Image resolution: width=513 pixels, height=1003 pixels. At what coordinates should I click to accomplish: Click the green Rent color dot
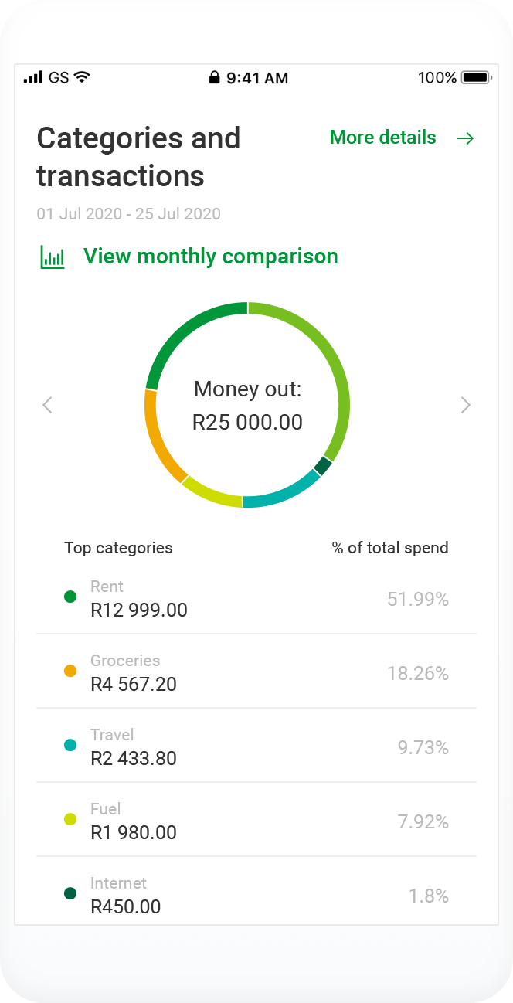click(x=70, y=597)
